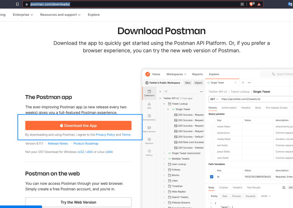Screen dimensions: 293x208
Task: Click the three-dots icon next to tabs
Action: pos(249,83)
